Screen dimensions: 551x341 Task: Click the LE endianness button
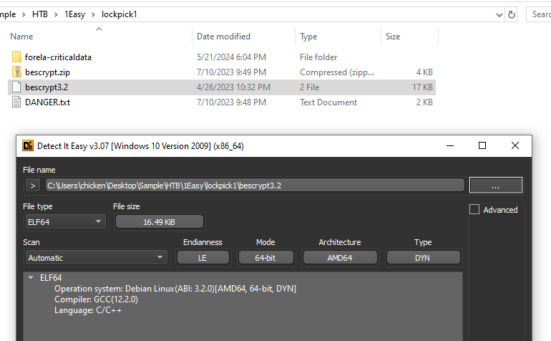point(204,258)
